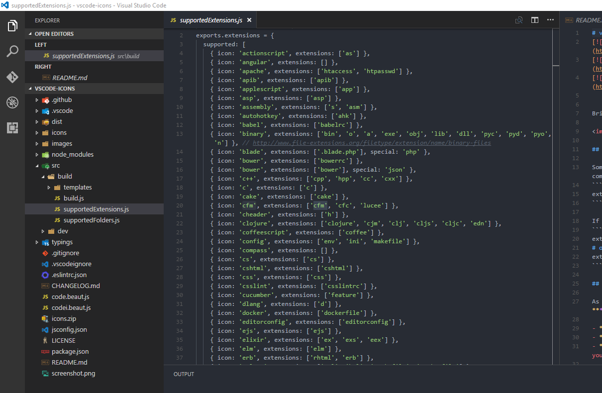Open the Extensions view in activity bar
Screen dimensions: 602x393
(x=13, y=128)
